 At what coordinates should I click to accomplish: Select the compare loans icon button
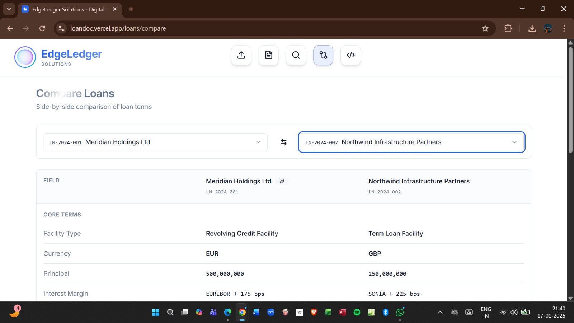[x=323, y=55]
